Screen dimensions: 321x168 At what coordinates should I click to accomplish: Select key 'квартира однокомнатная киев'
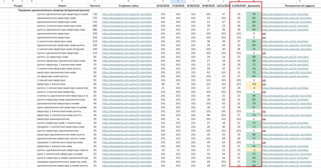coord(56,72)
